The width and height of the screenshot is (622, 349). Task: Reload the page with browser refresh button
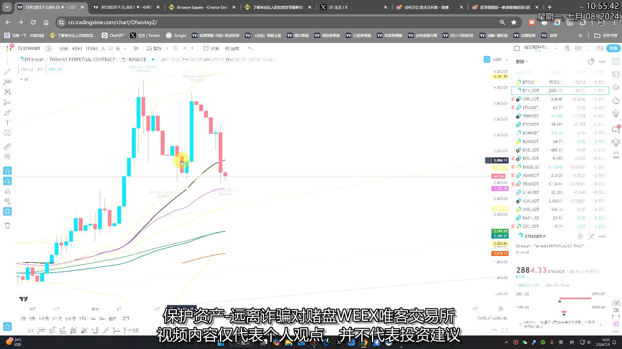(x=33, y=22)
